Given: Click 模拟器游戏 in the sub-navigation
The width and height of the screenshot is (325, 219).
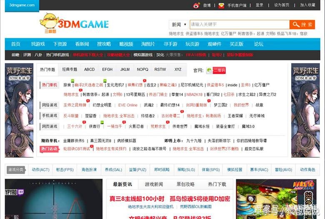Looking at the screenshot, I should coord(143,55).
